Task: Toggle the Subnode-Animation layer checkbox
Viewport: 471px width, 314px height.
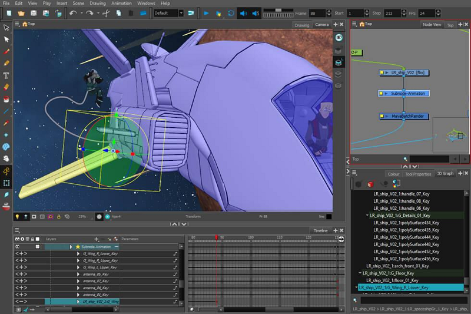Action: coord(37,246)
